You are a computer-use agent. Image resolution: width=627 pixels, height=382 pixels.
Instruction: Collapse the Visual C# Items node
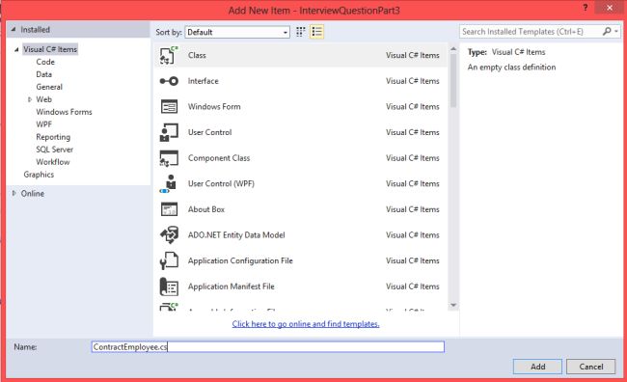[16, 49]
